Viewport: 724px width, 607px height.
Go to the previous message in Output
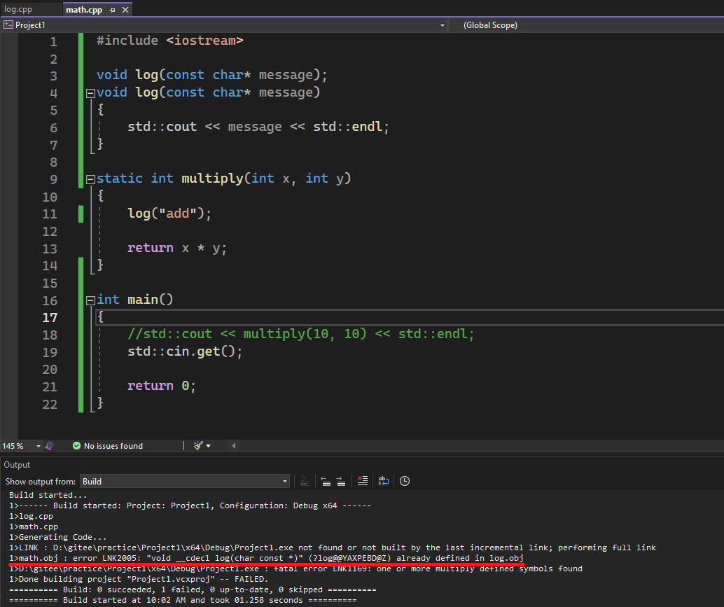326,482
